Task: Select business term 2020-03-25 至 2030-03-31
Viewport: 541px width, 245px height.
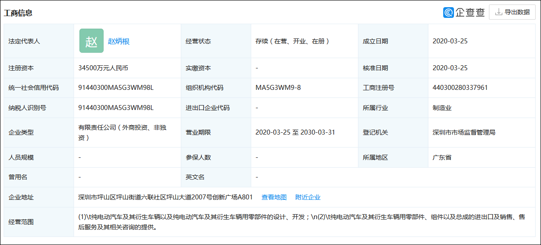Action: coord(295,132)
